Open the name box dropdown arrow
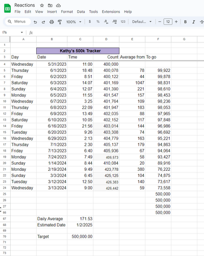 pyautogui.click(x=22, y=32)
